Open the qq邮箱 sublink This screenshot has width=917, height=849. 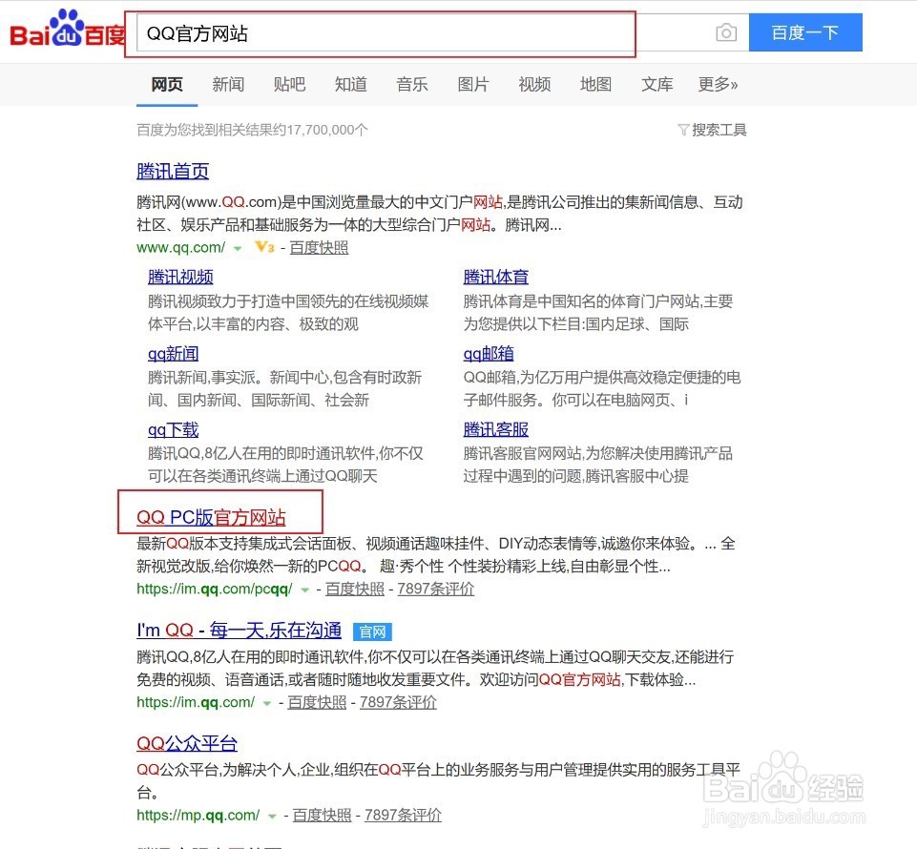[x=489, y=354]
